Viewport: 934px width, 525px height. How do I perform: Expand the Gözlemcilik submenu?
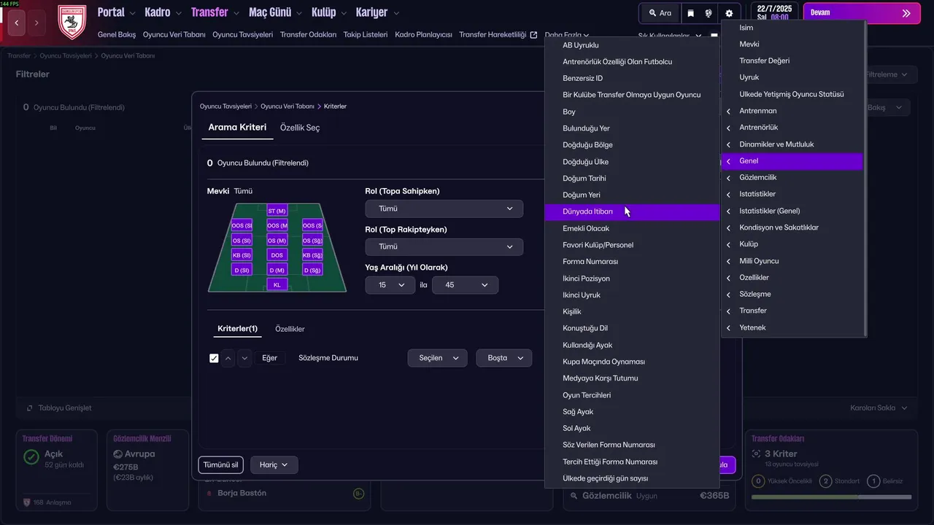792,177
